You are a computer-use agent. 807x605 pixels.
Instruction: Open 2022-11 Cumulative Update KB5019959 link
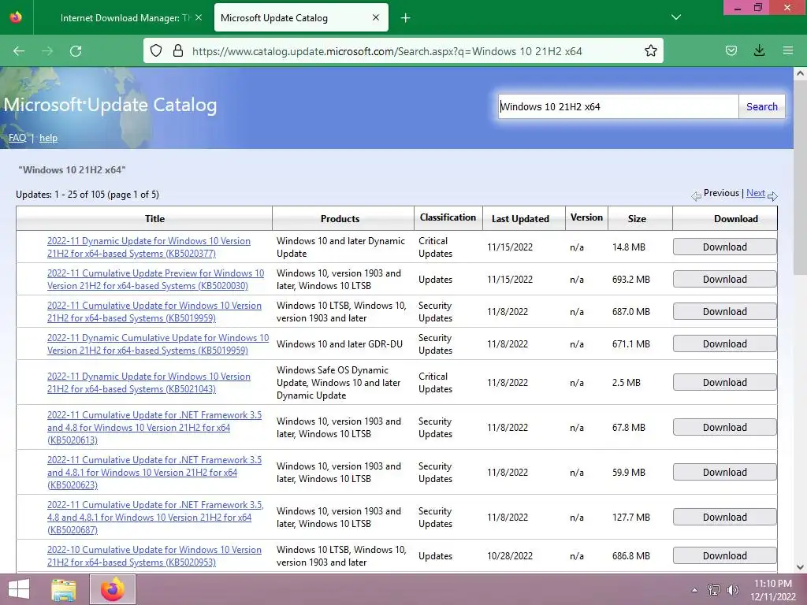point(154,312)
